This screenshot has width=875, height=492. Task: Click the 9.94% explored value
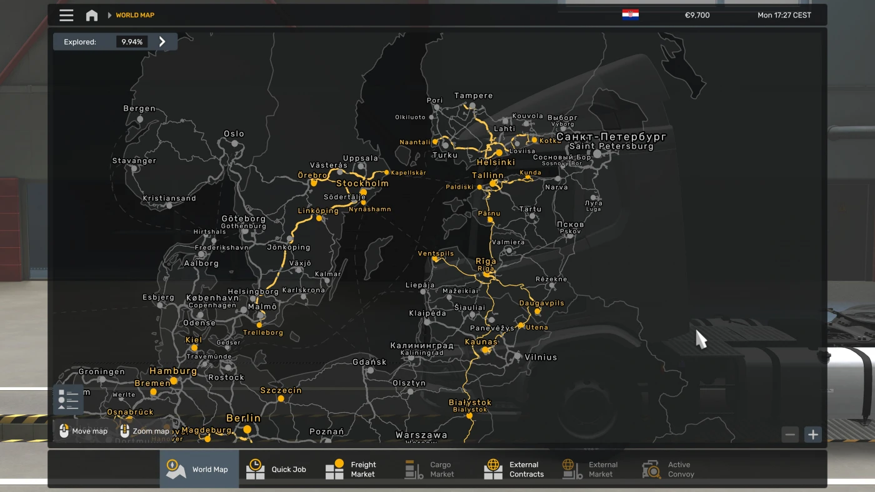coord(131,42)
